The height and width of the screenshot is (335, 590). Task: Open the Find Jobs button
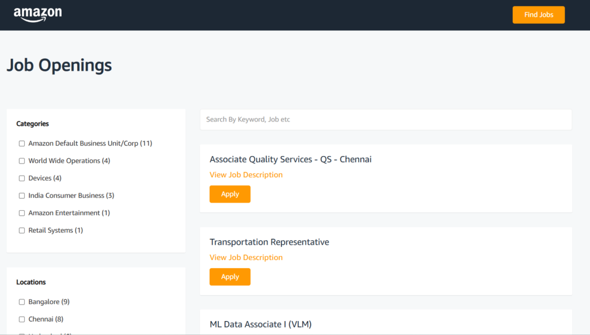click(539, 14)
